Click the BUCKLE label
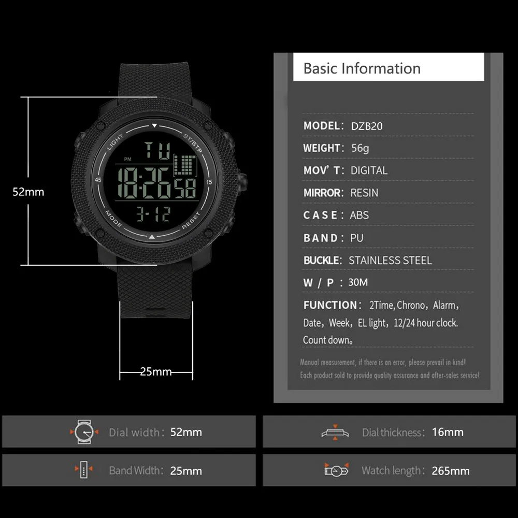Screen dimensions: 518x518 tap(323, 261)
